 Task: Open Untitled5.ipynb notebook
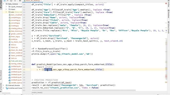(15, 80)
